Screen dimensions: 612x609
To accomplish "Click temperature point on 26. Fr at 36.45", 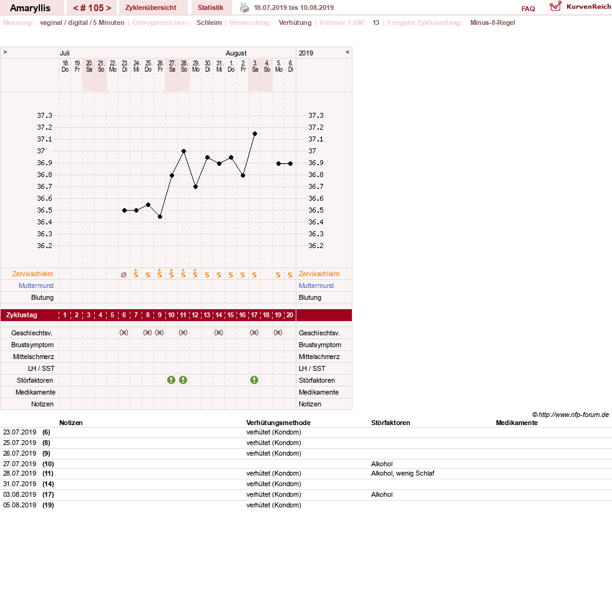I will pos(160,217).
